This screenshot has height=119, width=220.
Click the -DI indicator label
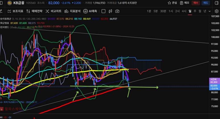click(x=9, y=117)
